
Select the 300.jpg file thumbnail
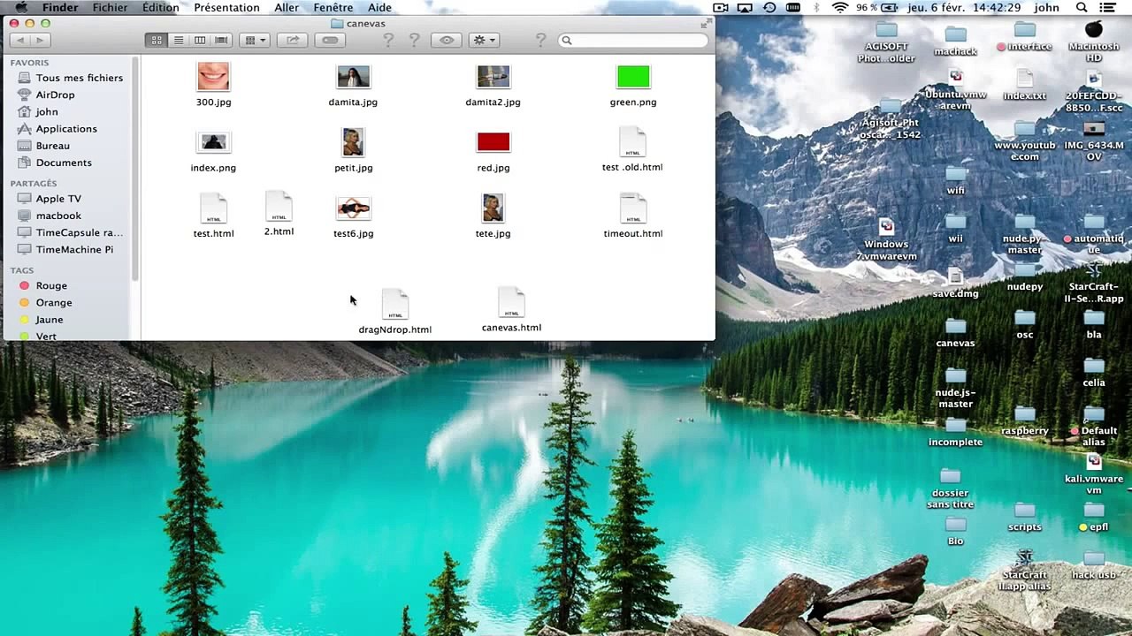pos(213,77)
